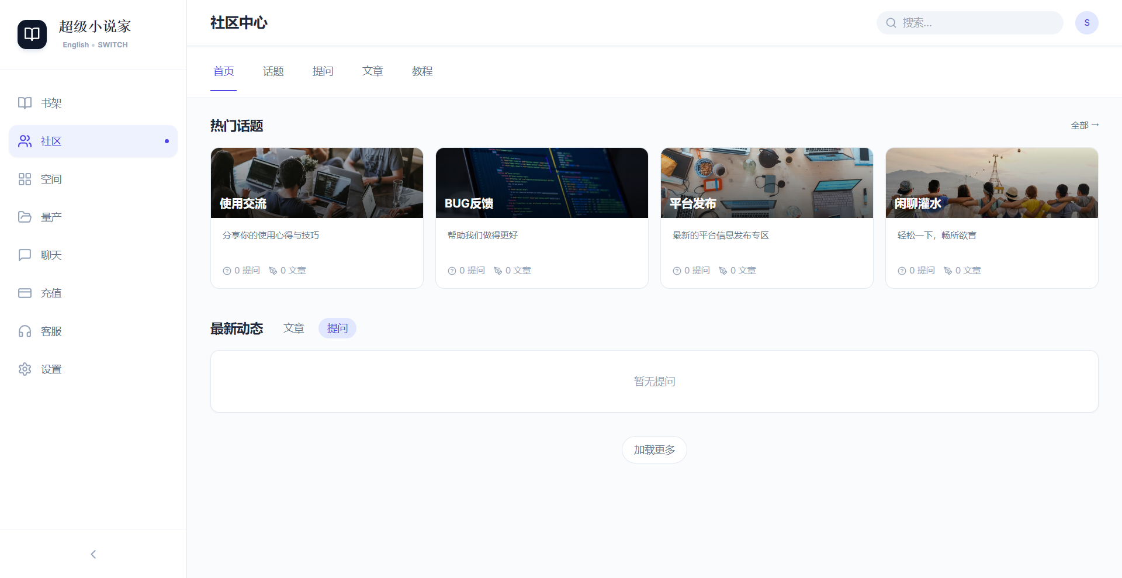Viewport: 1122px width, 578px height.
Task: Click the 加载更多 load more button
Action: point(654,449)
